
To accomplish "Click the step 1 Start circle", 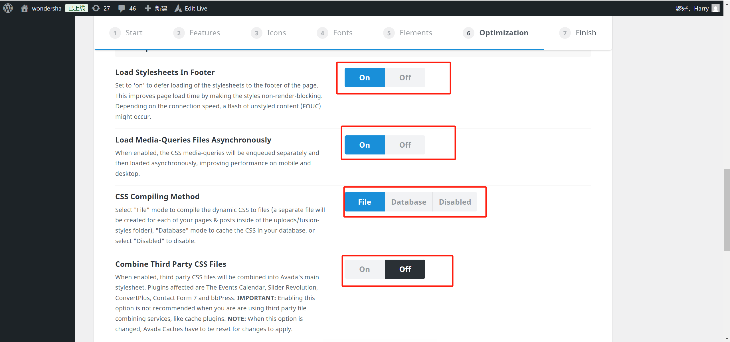I will click(x=115, y=33).
